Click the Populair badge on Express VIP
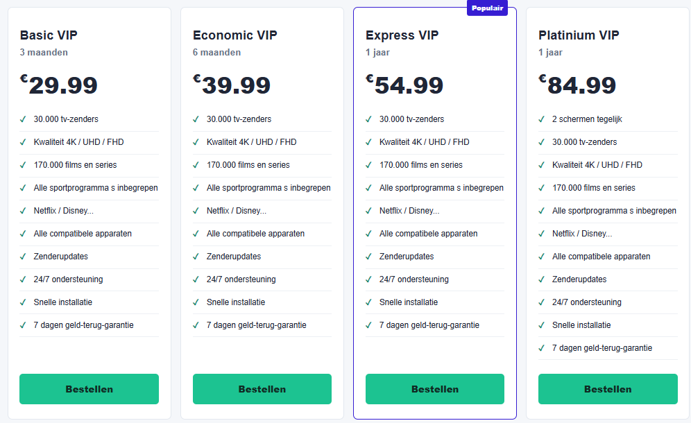The width and height of the screenshot is (691, 423). 488,8
